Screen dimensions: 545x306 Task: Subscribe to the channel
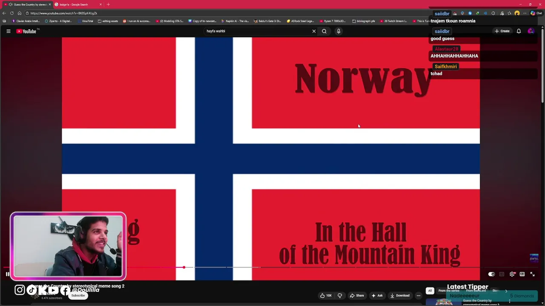coord(78,295)
